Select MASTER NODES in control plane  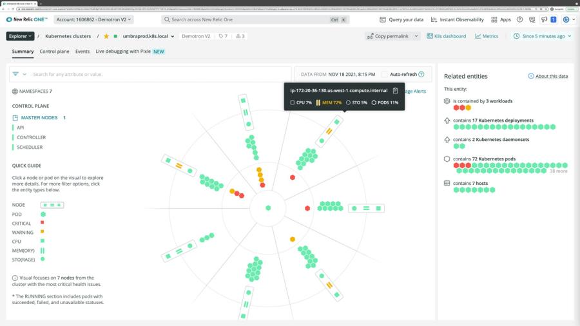click(39, 117)
